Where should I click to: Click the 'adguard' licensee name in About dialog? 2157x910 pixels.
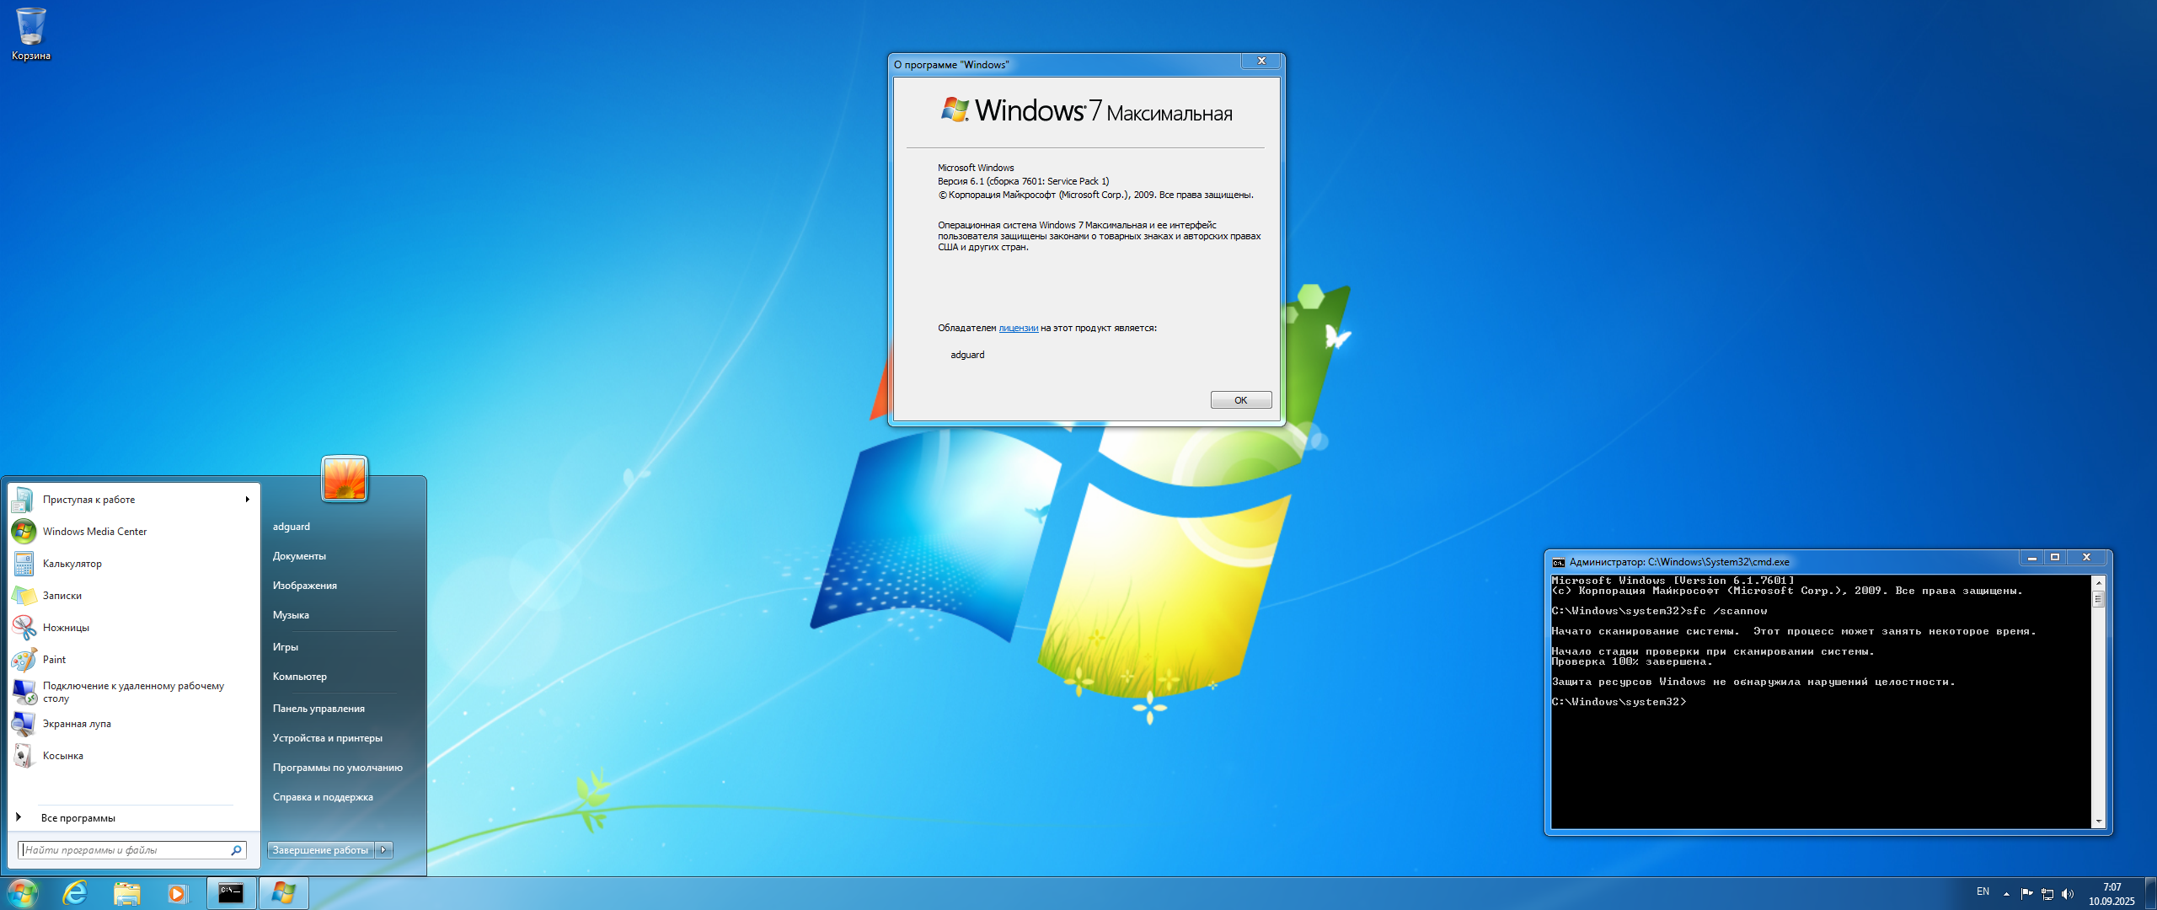tap(967, 356)
